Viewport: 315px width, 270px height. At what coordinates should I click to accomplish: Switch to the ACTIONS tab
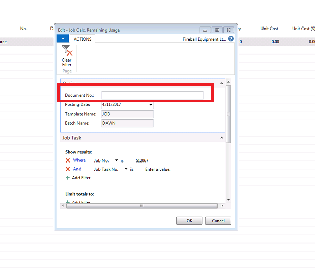pos(83,39)
